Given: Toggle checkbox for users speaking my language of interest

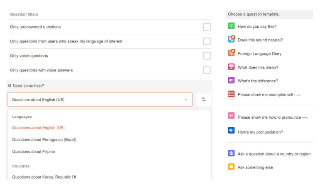Looking at the screenshot, I should pyautogui.click(x=207, y=41).
